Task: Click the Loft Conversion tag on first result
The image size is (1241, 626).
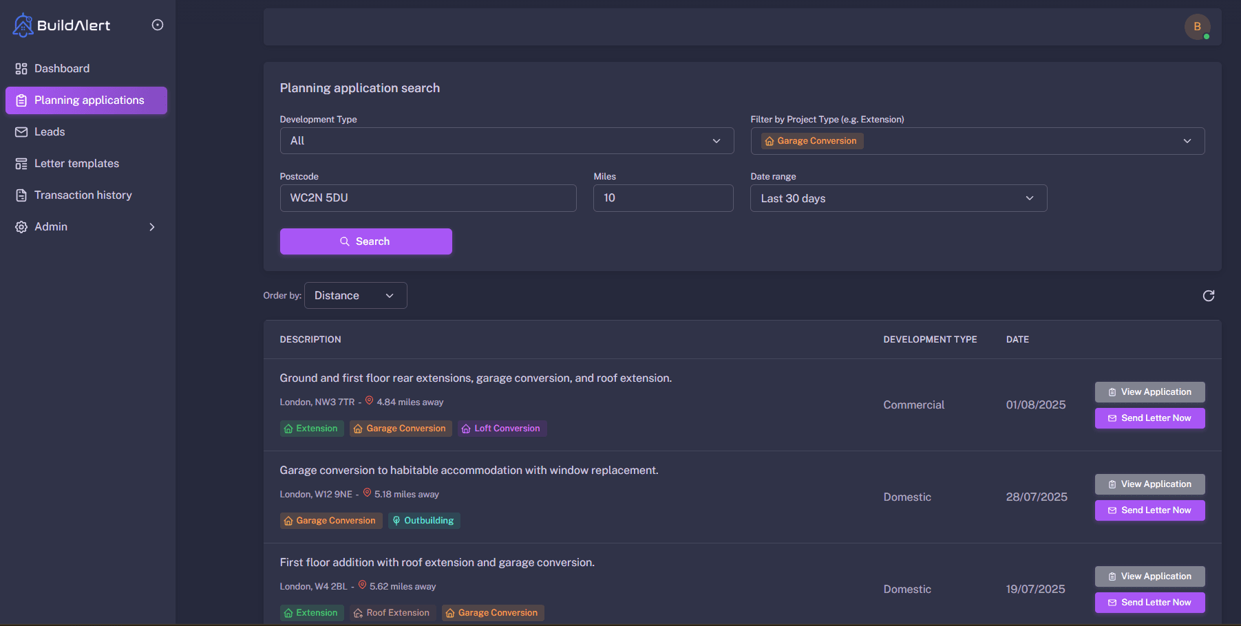Action: click(x=502, y=429)
